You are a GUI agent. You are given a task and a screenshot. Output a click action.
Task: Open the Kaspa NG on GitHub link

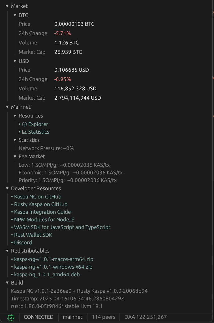(x=38, y=197)
